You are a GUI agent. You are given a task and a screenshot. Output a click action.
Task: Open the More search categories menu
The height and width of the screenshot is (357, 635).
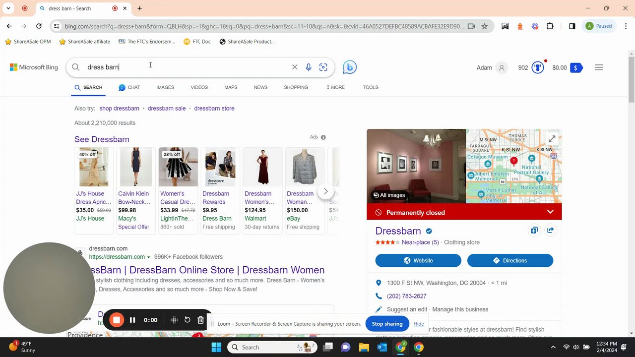click(335, 87)
